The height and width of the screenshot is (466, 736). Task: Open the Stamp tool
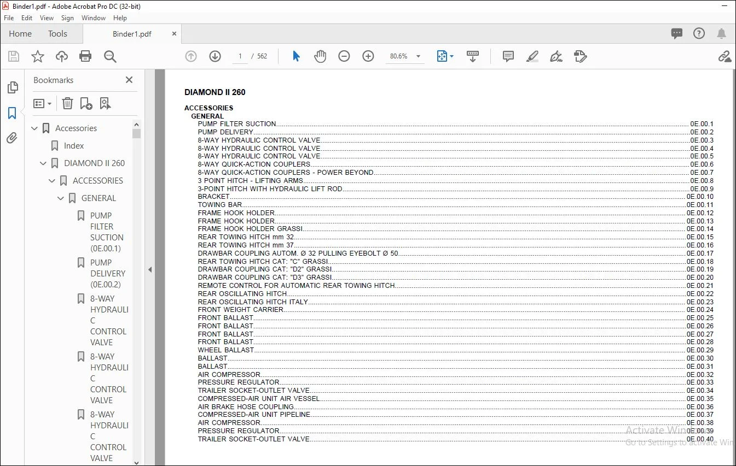(x=581, y=56)
